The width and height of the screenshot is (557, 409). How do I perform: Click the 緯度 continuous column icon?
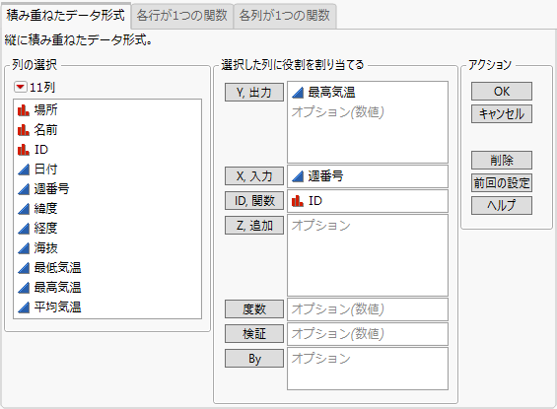(x=24, y=209)
